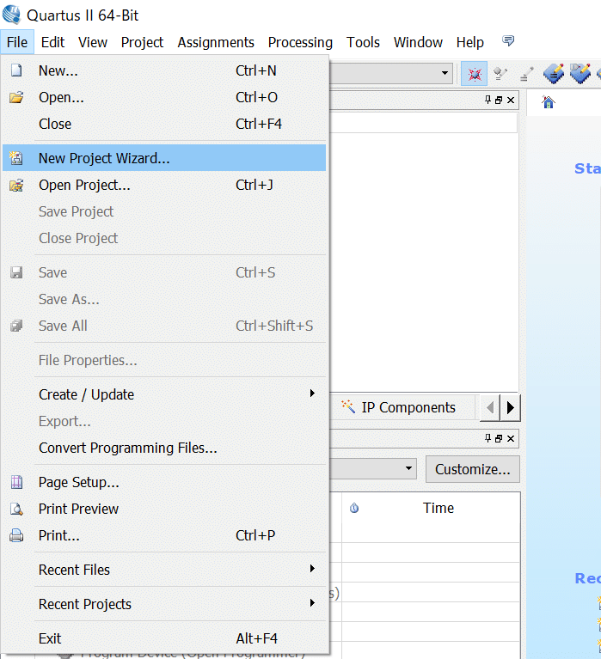Viewport: 601px width, 659px height.
Task: Click the highlighted red starburst toolbar icon
Action: point(474,74)
